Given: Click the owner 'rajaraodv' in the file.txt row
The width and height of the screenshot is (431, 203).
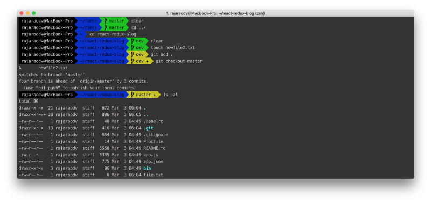Looking at the screenshot, I should [x=66, y=175].
